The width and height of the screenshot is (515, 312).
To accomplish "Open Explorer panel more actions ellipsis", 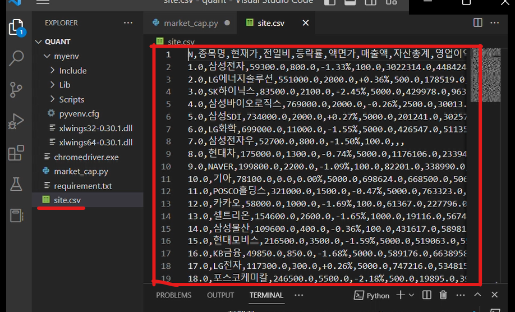I will [128, 23].
